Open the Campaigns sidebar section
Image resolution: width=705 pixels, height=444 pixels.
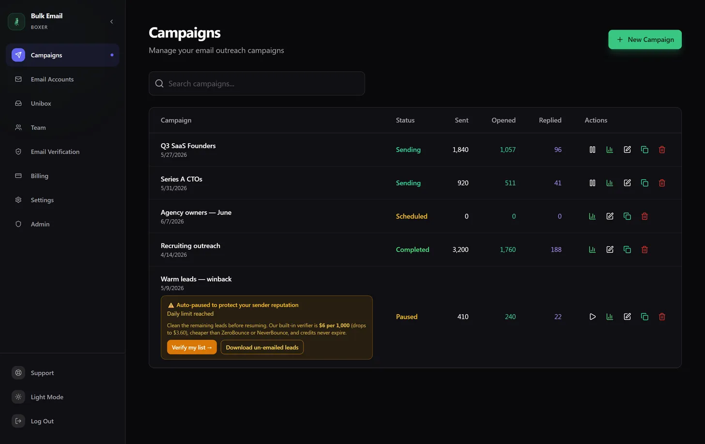pyautogui.click(x=62, y=55)
